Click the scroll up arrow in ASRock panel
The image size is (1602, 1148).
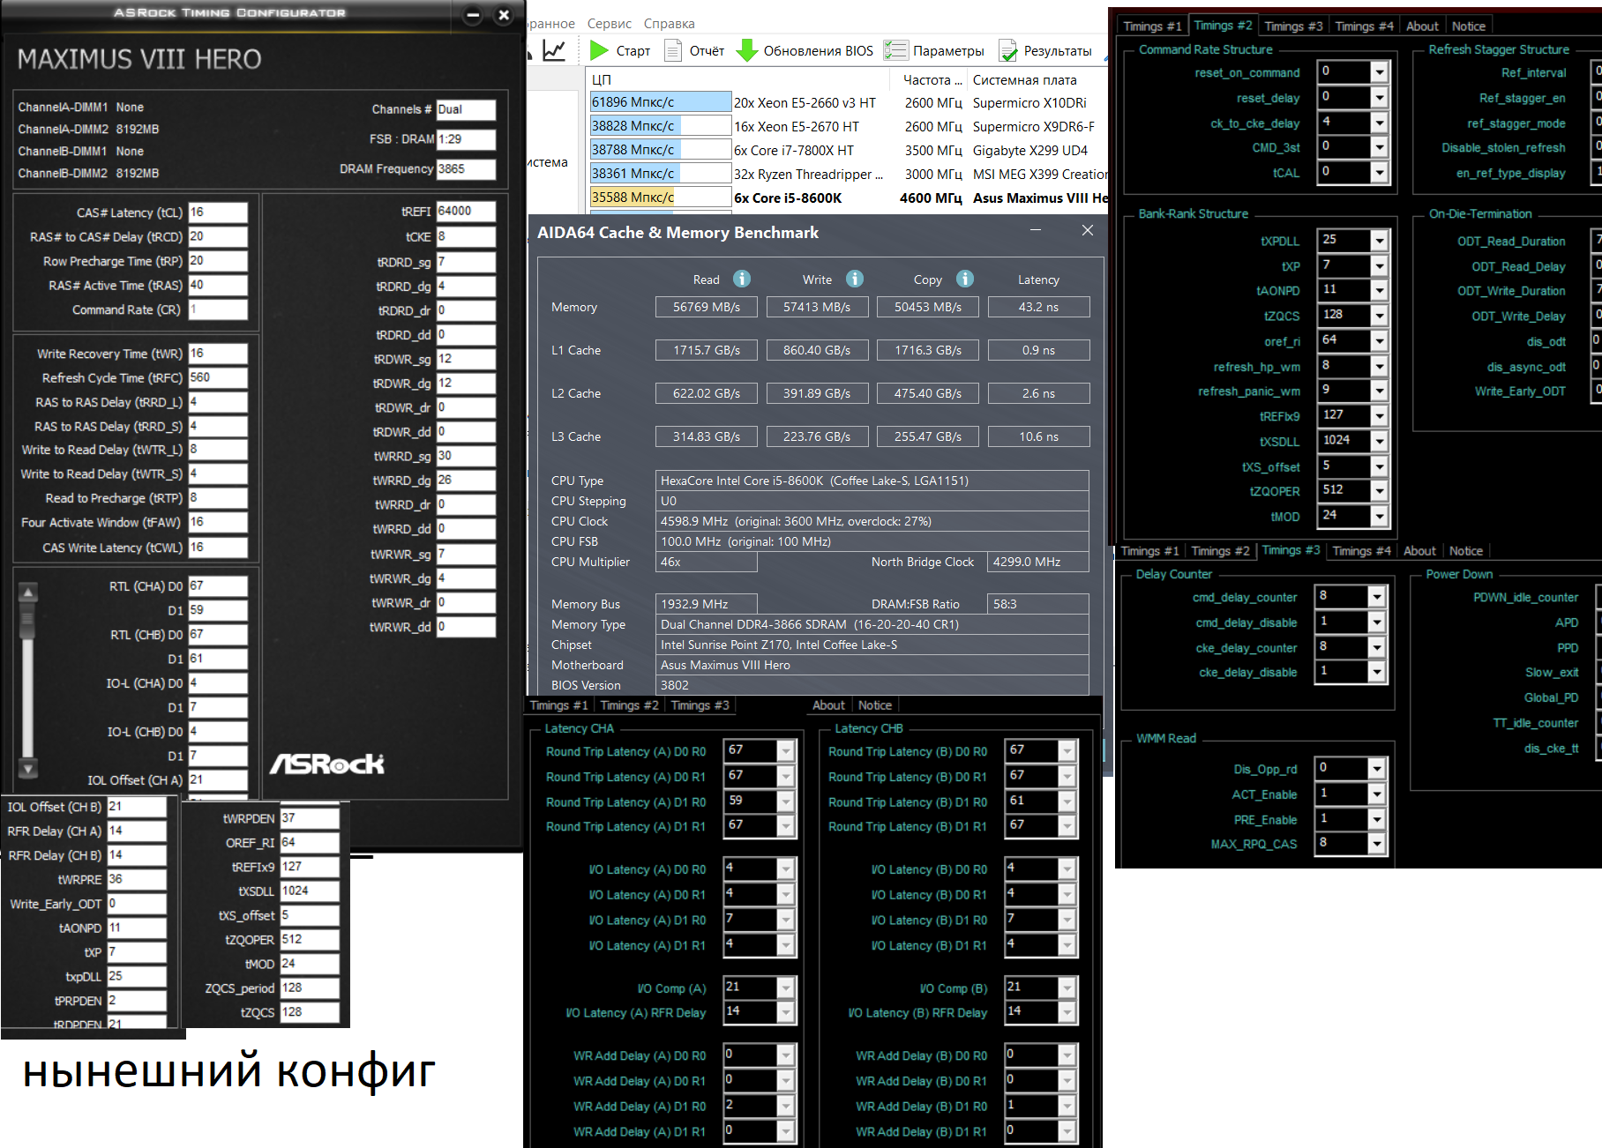click(28, 593)
